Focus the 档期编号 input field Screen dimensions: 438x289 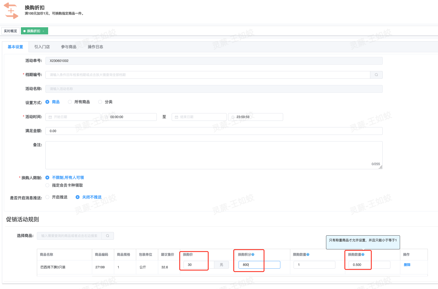208,75
